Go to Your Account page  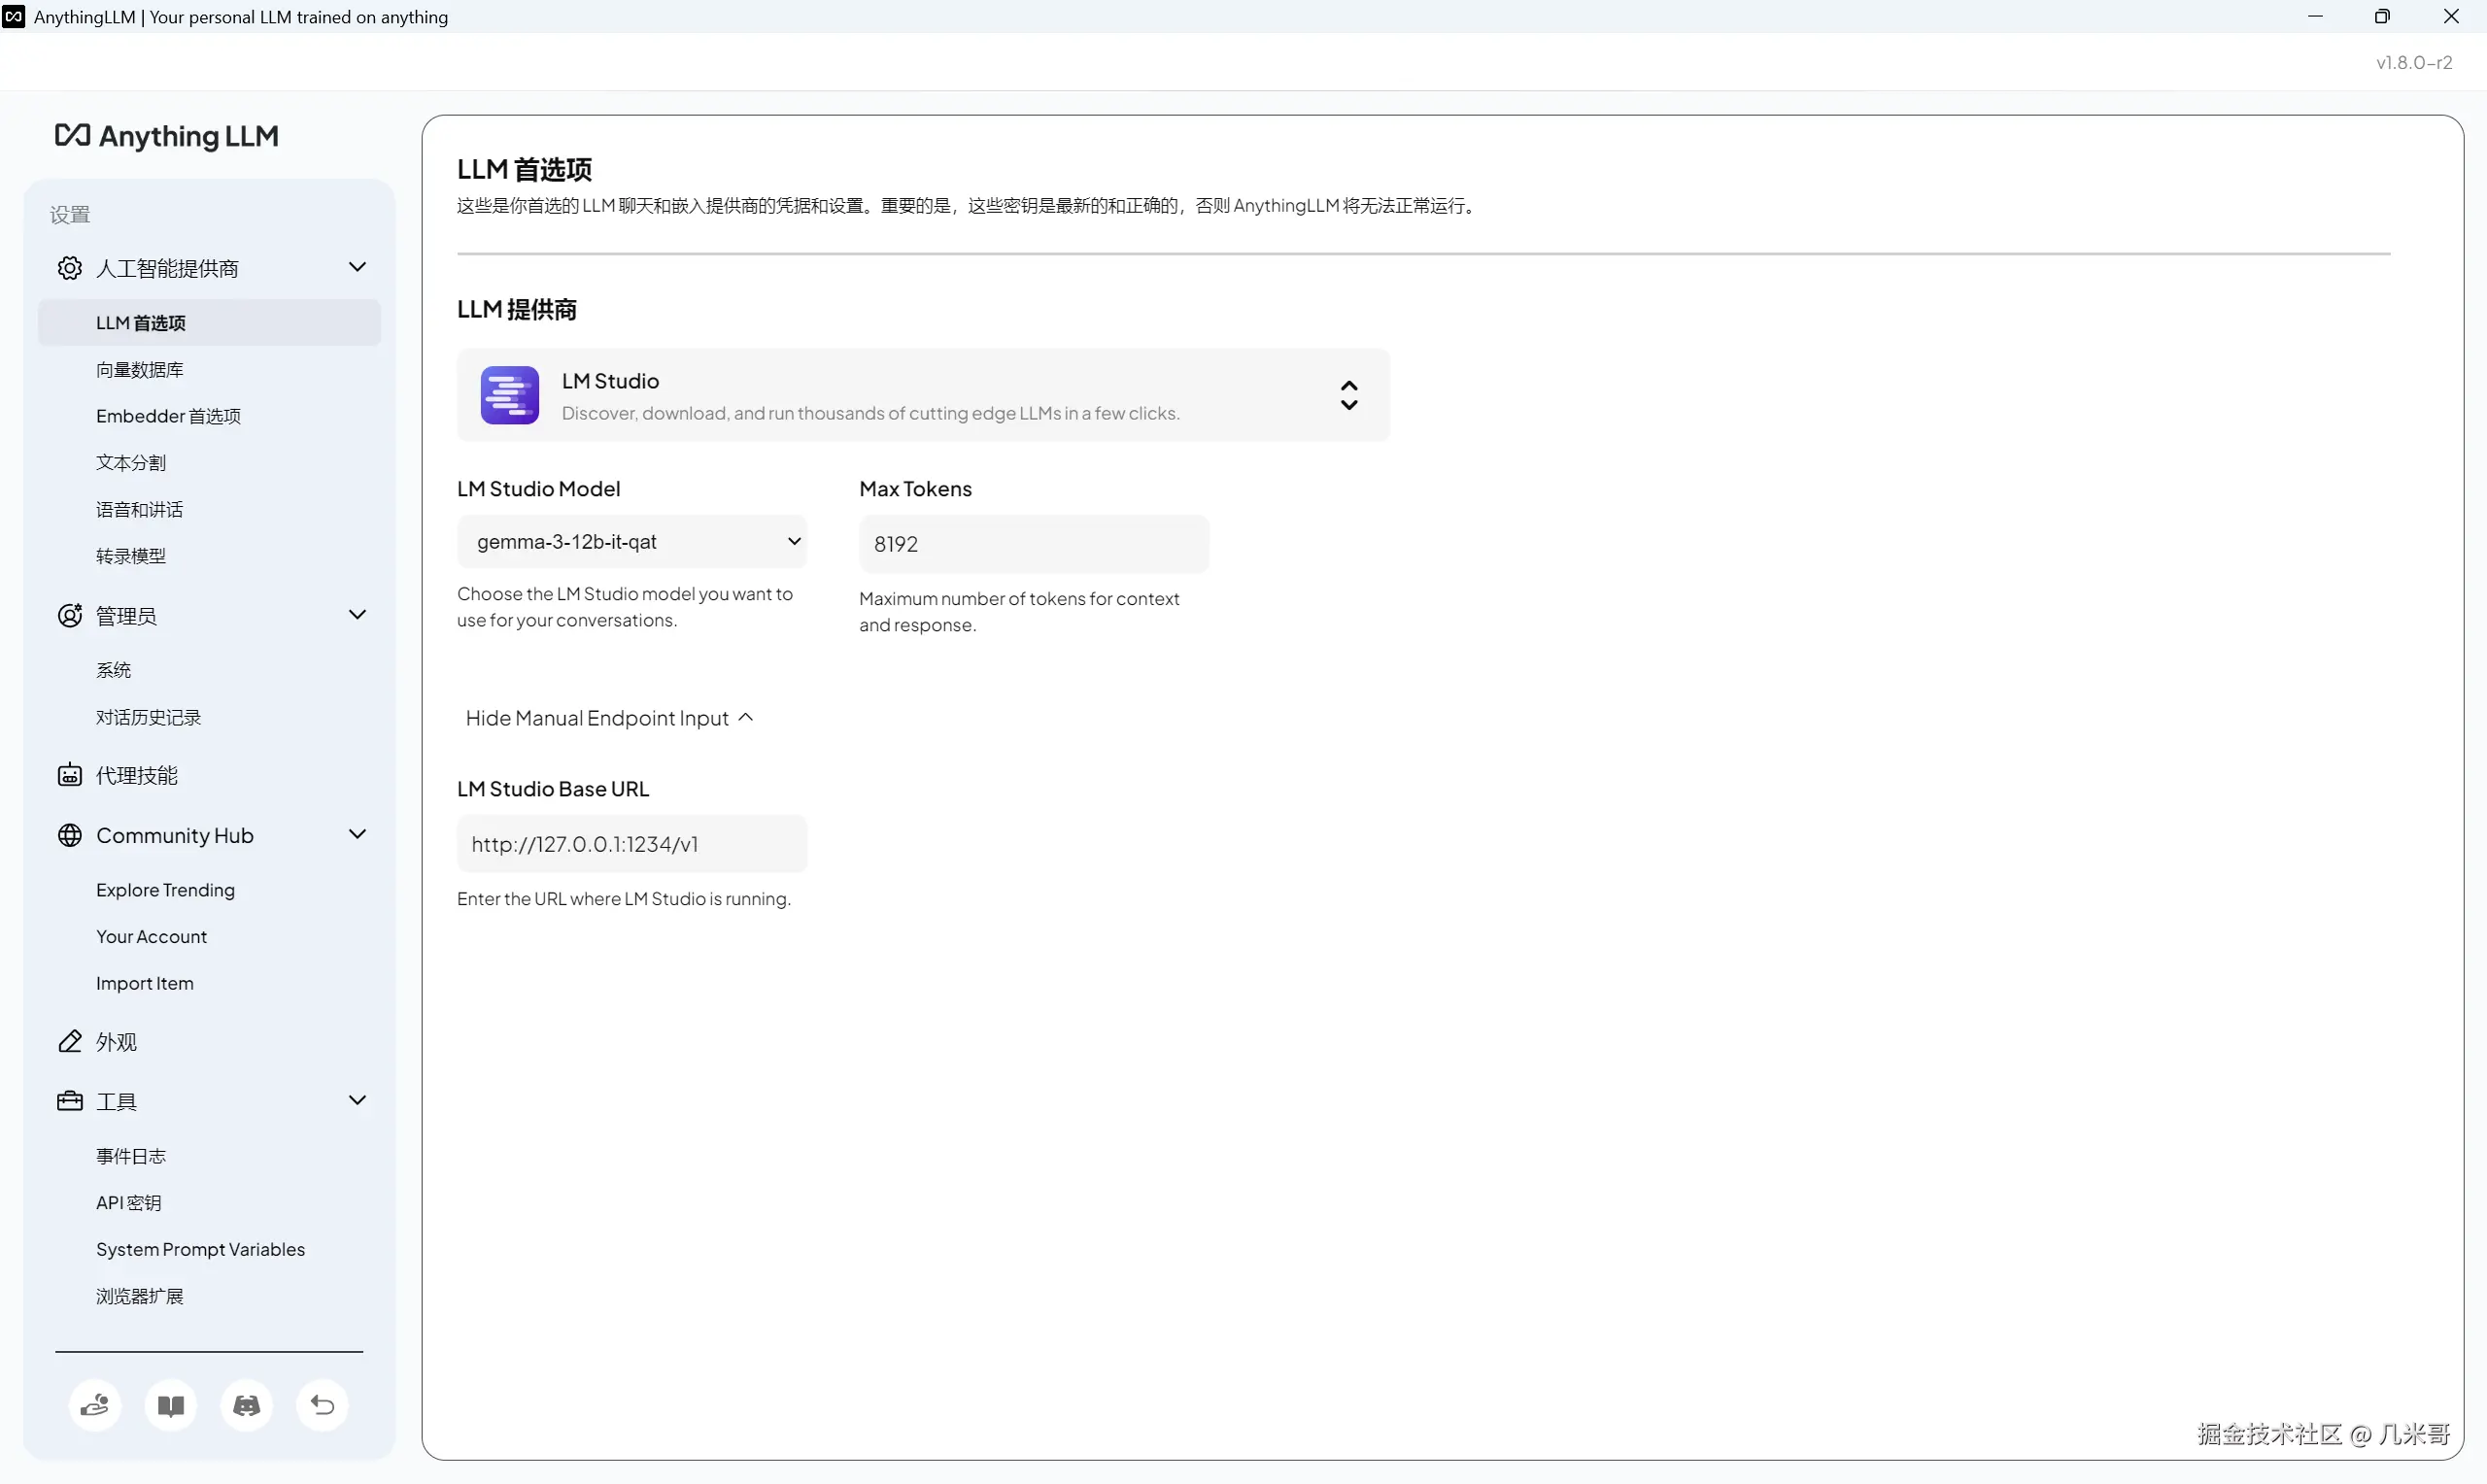pyautogui.click(x=151, y=936)
